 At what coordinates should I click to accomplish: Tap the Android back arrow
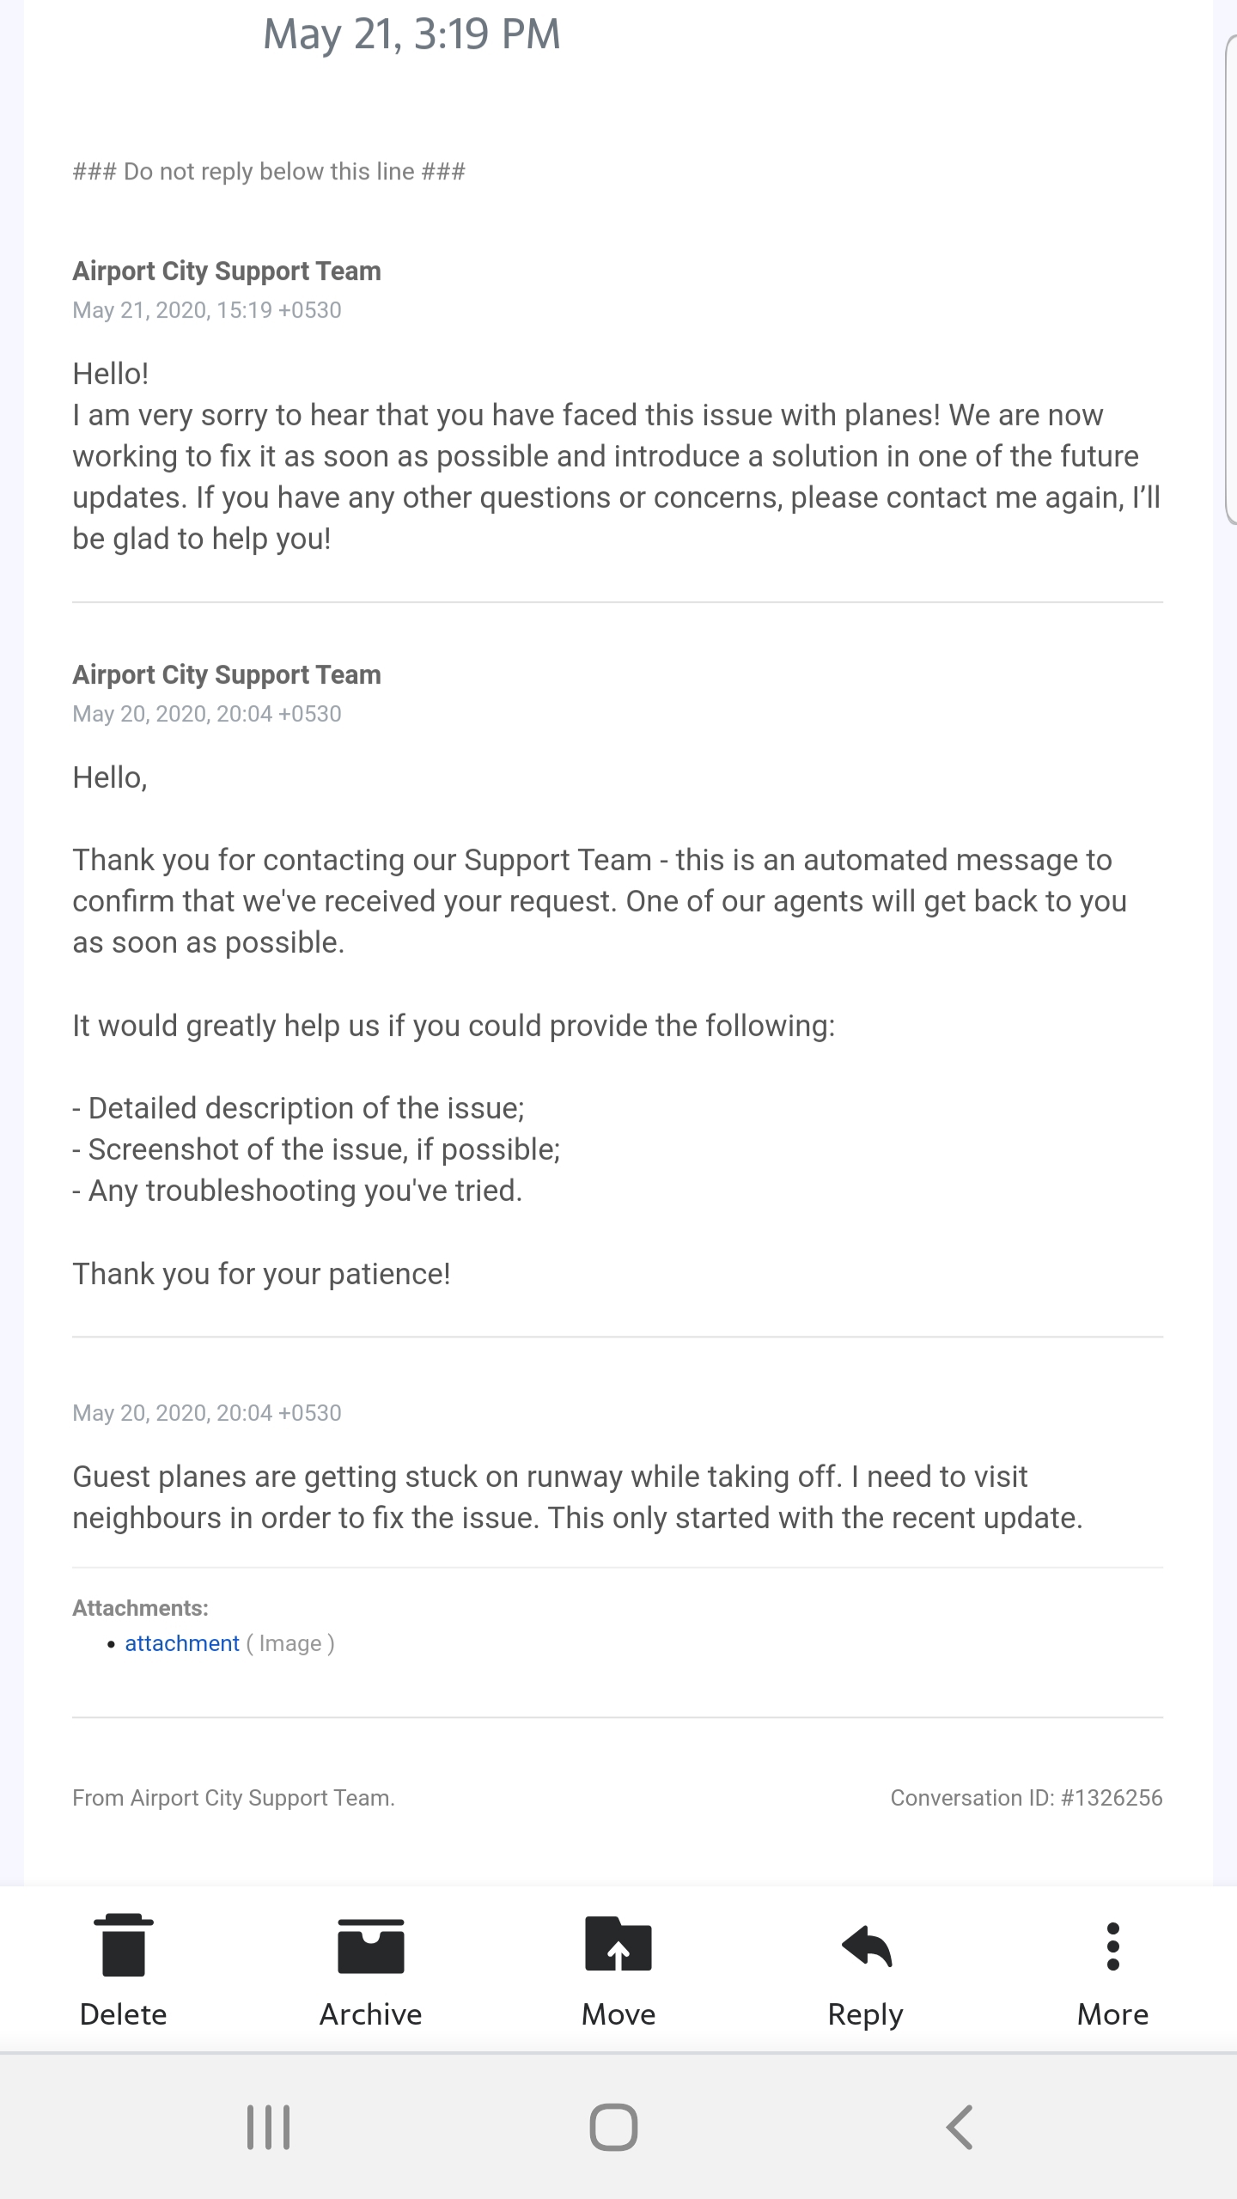(960, 2127)
